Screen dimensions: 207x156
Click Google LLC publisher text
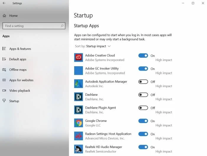[x=93, y=125]
